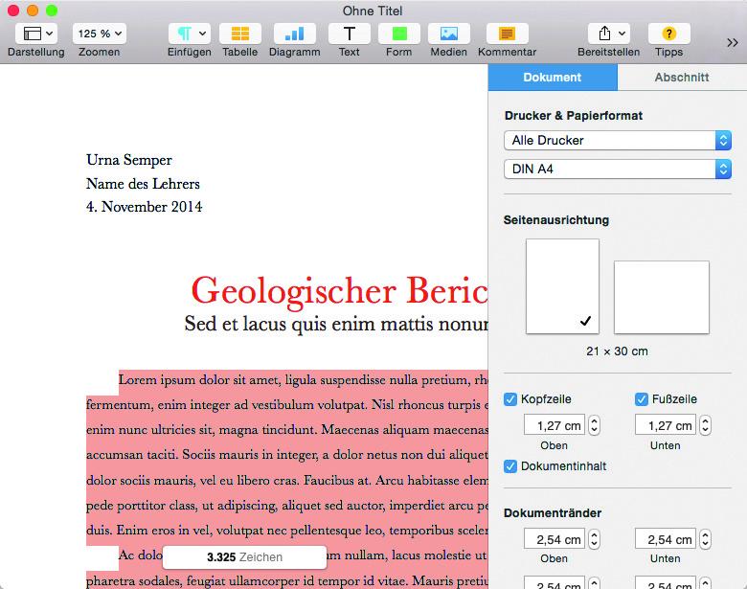The image size is (747, 589).
Task: Add a Kommentar comment
Action: click(x=507, y=34)
